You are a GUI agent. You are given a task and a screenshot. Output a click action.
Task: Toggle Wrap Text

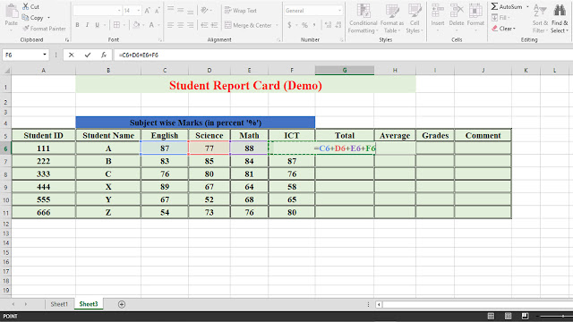[x=241, y=11]
